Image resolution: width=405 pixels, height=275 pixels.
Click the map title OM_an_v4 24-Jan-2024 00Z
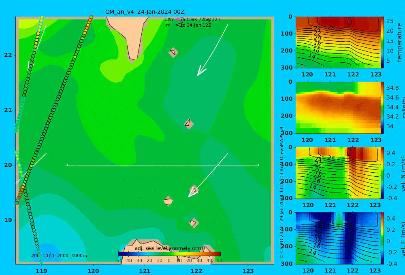click(x=145, y=12)
